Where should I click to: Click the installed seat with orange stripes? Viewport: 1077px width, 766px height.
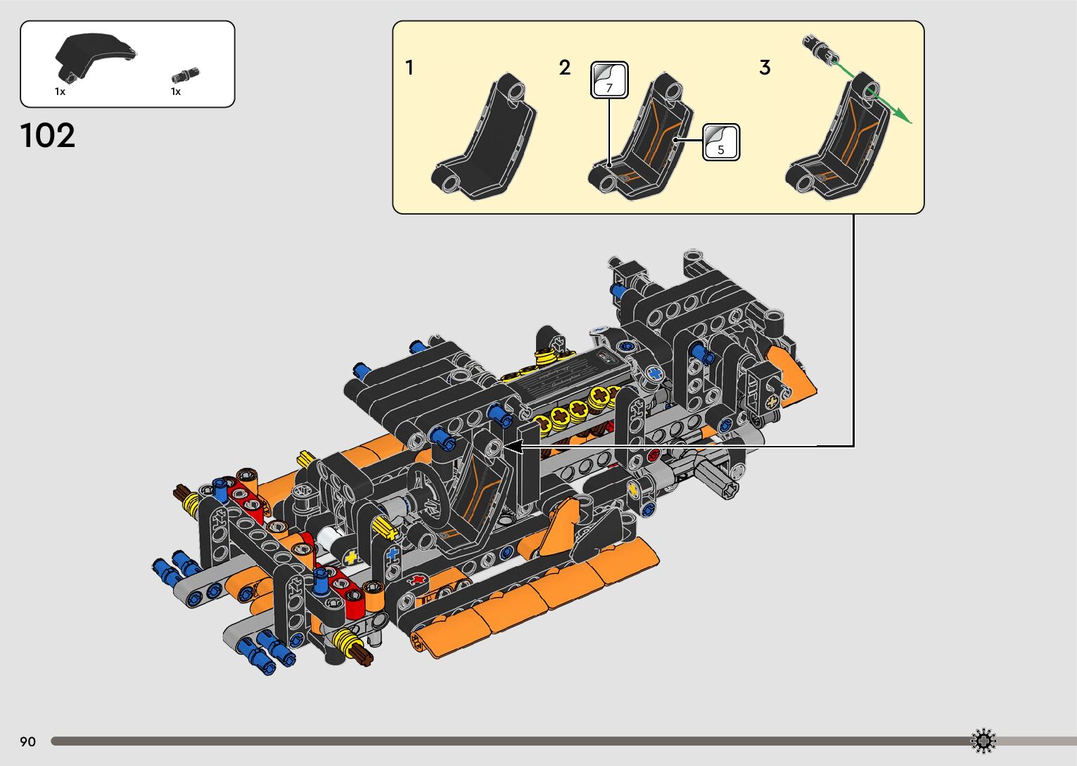(x=482, y=492)
